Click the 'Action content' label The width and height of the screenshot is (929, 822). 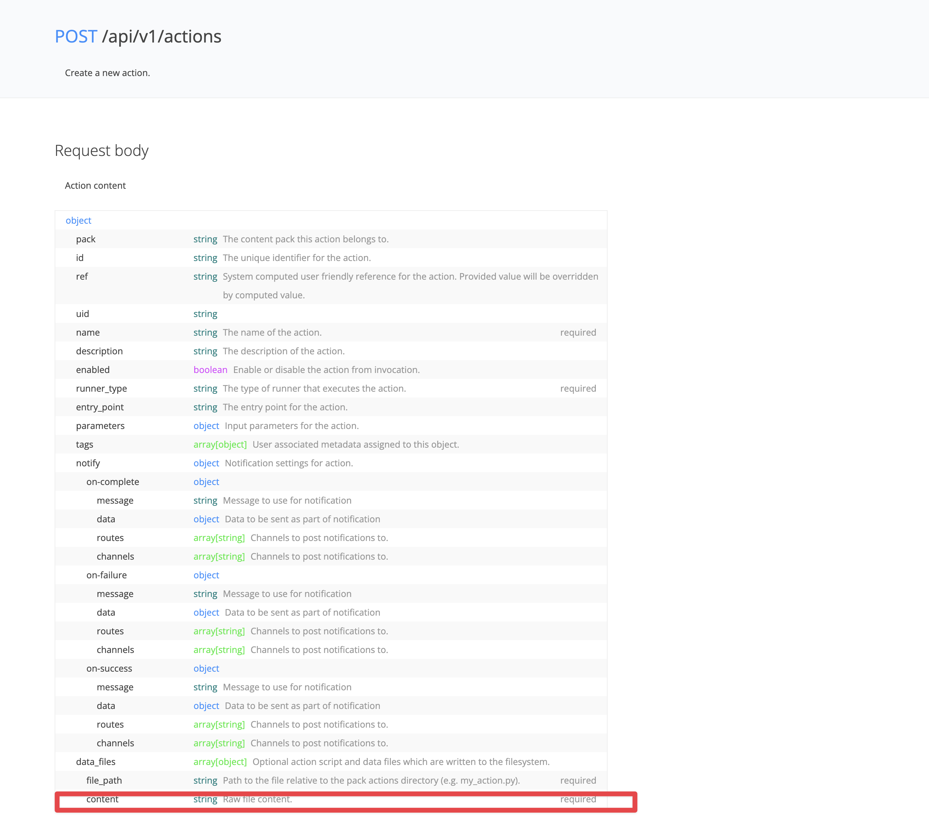[x=95, y=186]
